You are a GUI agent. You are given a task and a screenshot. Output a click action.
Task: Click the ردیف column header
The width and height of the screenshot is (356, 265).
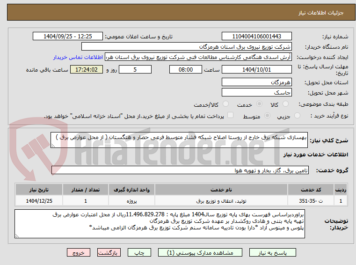click(x=341, y=190)
